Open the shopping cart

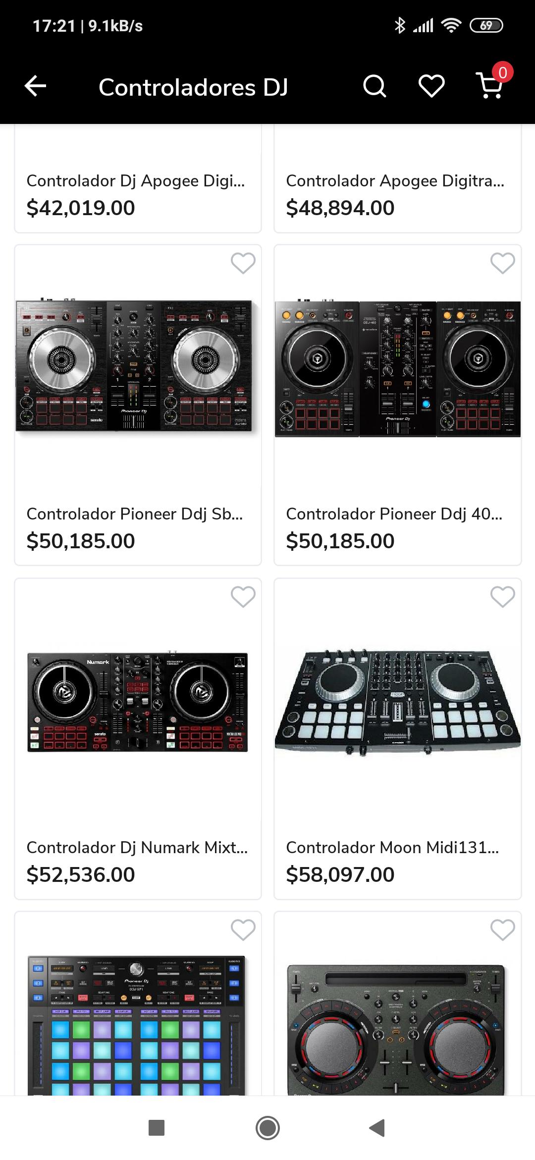click(x=490, y=86)
